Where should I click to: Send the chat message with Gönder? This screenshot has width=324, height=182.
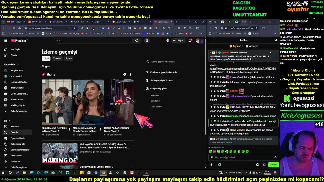pos(273,165)
